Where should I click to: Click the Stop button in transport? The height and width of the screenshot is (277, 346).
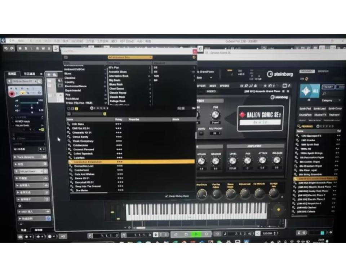(x=186, y=234)
